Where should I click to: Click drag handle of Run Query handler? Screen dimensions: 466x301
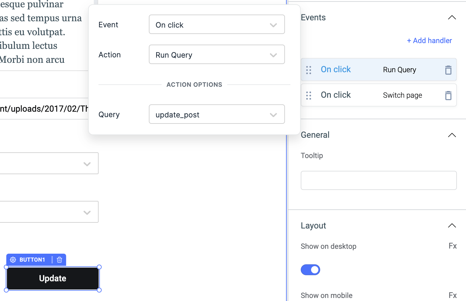309,70
